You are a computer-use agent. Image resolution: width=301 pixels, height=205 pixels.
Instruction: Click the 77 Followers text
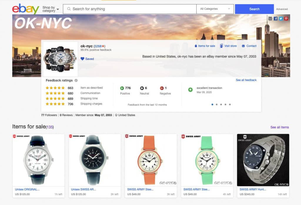[49, 115]
